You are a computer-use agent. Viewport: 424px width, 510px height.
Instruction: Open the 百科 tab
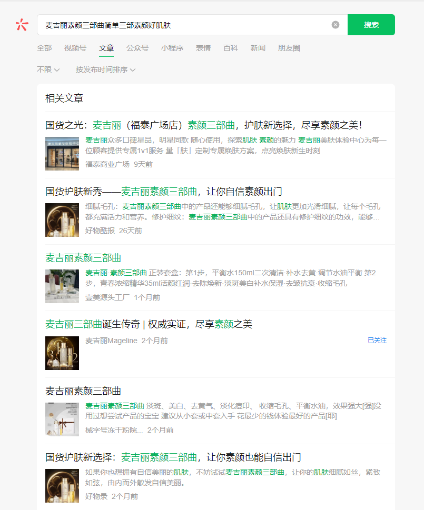tap(231, 48)
